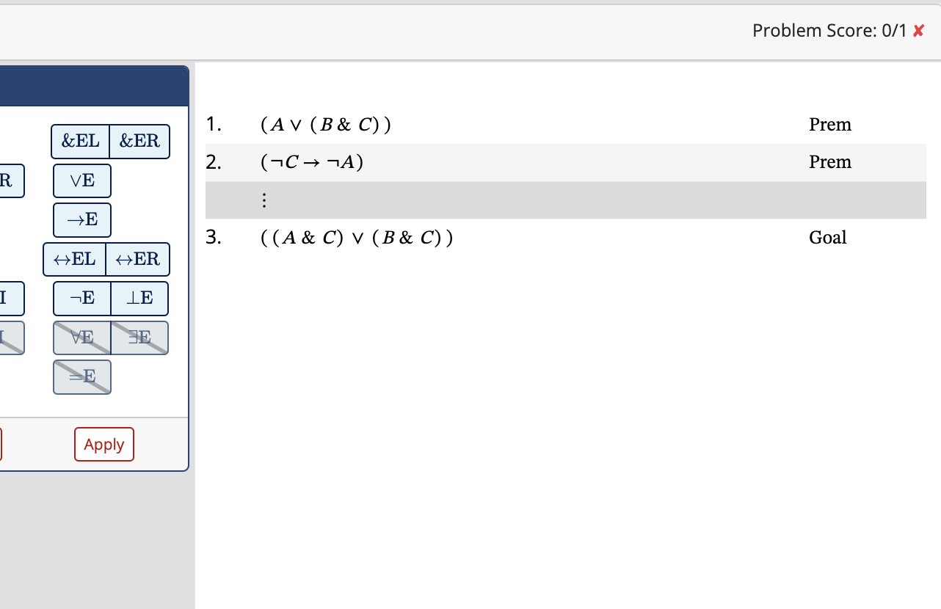
Task: Click the disabled ∀E quantifier rule
Action: point(82,338)
